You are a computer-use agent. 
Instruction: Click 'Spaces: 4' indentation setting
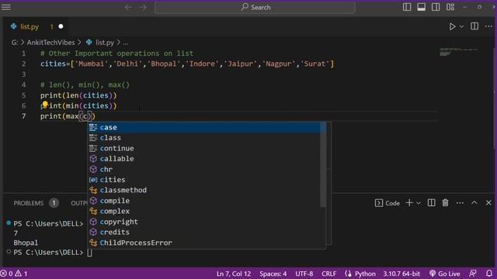273,274
